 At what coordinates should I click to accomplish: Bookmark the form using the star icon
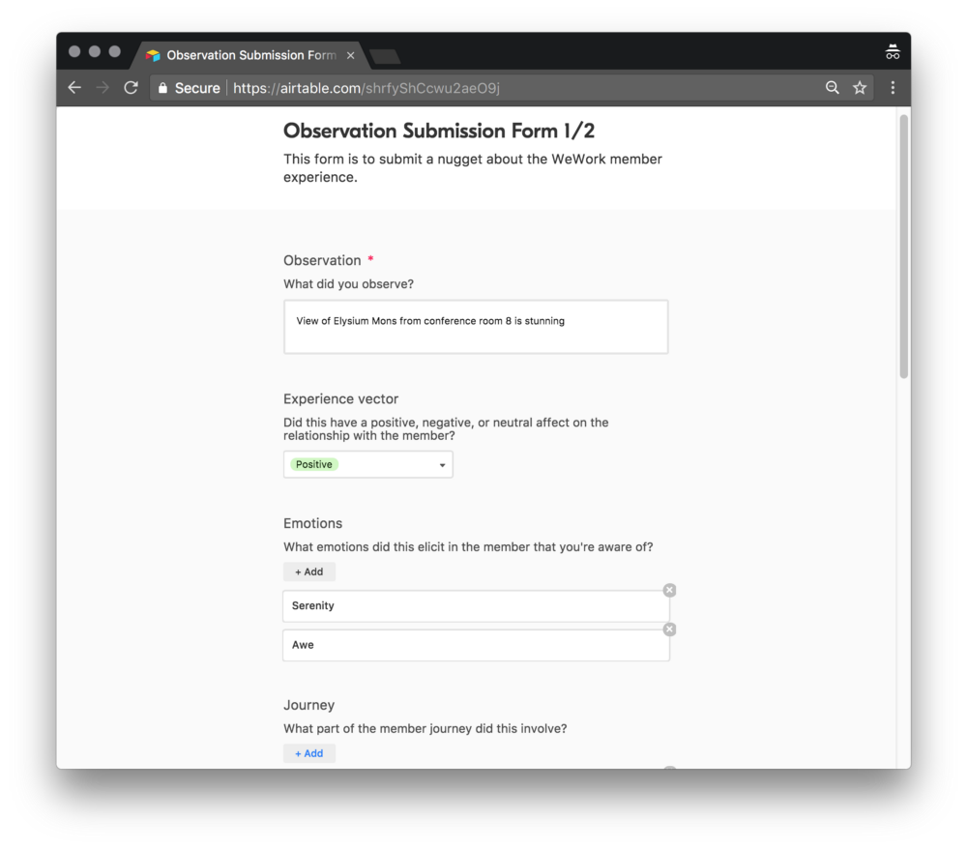click(860, 87)
